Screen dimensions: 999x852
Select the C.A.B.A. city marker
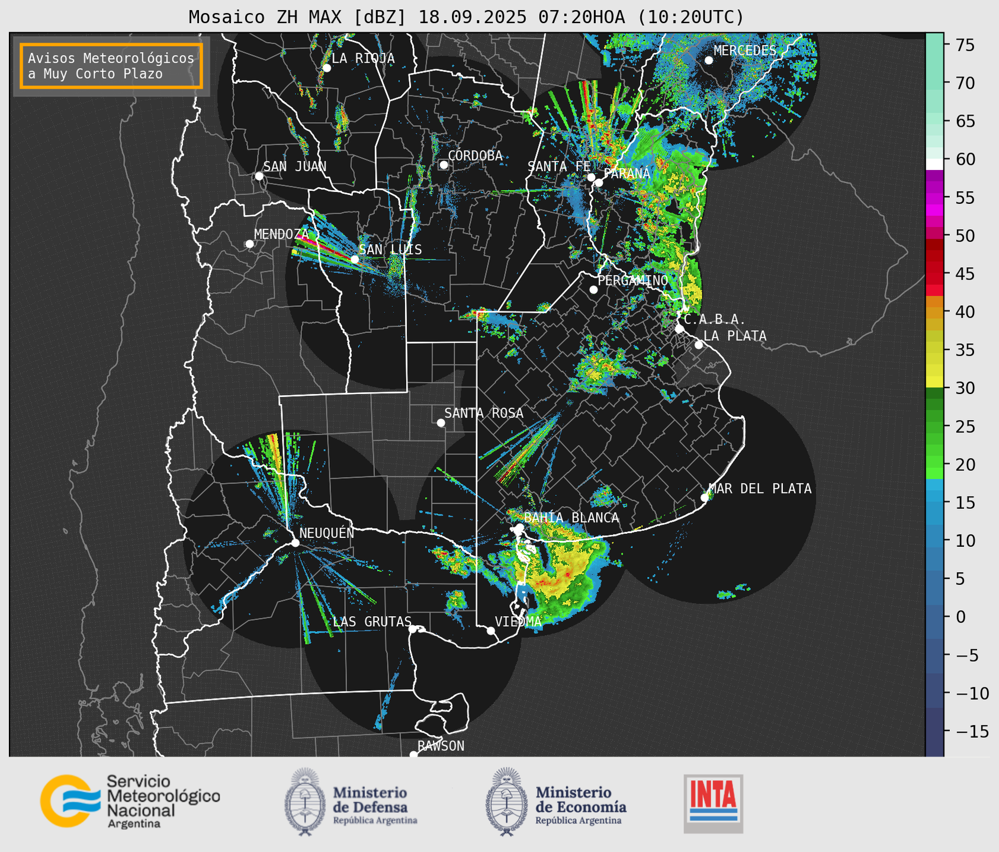point(679,329)
